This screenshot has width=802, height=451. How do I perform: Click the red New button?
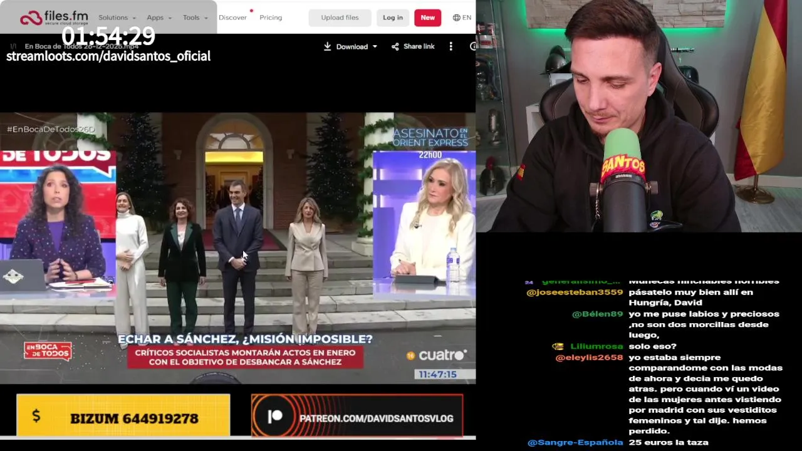tap(427, 18)
